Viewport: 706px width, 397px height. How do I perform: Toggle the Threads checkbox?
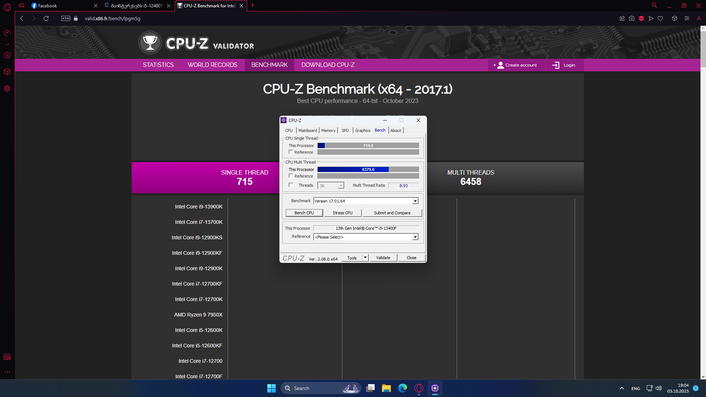(x=291, y=185)
